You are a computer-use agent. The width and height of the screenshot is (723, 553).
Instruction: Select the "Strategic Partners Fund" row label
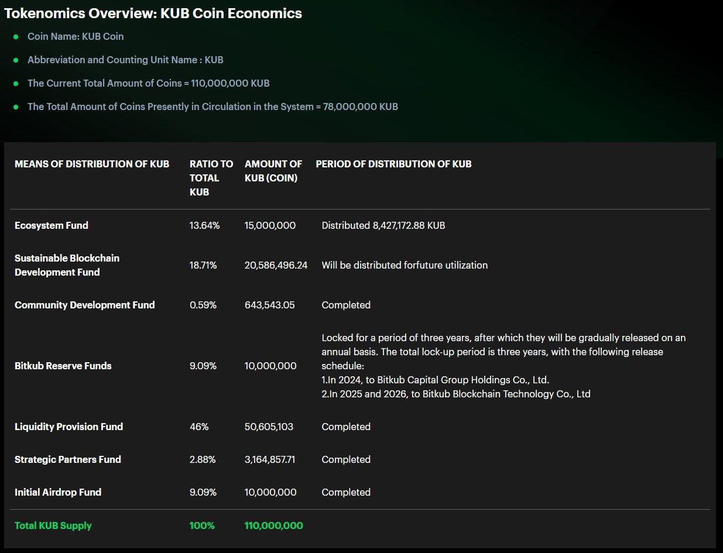click(x=68, y=459)
